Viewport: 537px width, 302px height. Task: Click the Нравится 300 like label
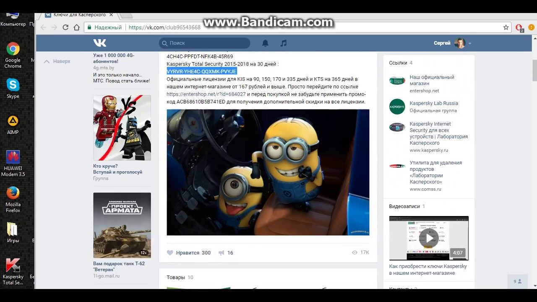[193, 253]
